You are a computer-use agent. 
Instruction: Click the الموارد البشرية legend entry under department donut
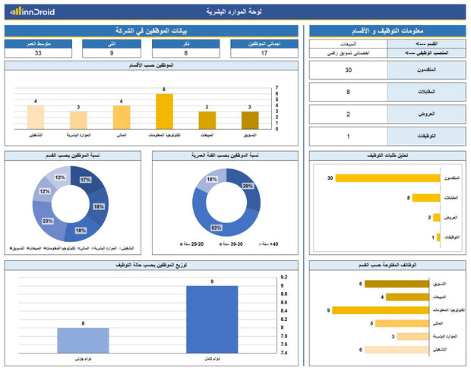104,248
